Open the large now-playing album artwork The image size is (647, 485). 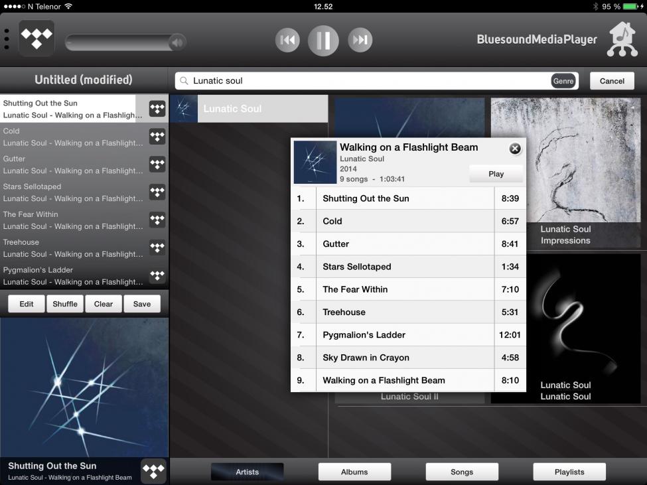coord(84,387)
